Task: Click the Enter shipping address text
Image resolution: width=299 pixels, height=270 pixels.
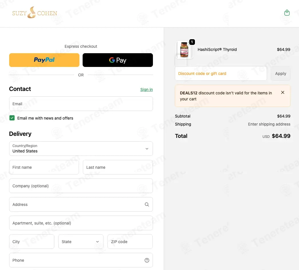Action: 269,124
